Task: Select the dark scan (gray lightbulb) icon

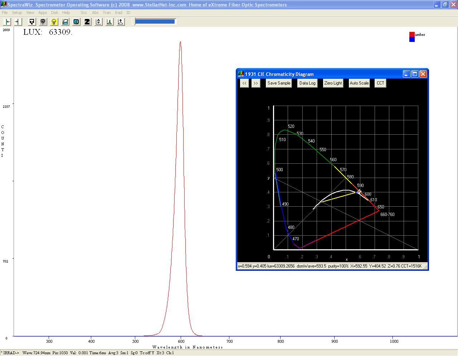Action: (43, 21)
